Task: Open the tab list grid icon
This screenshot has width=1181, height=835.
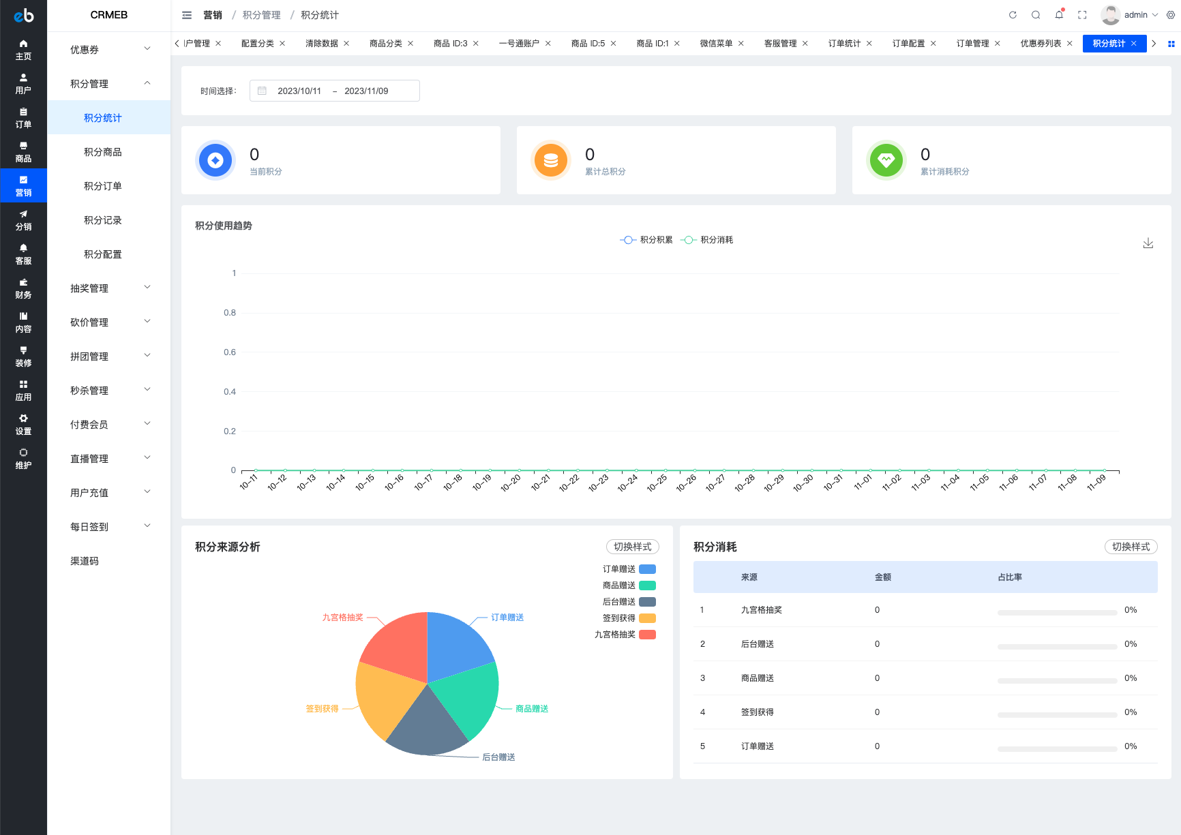Action: point(1171,44)
